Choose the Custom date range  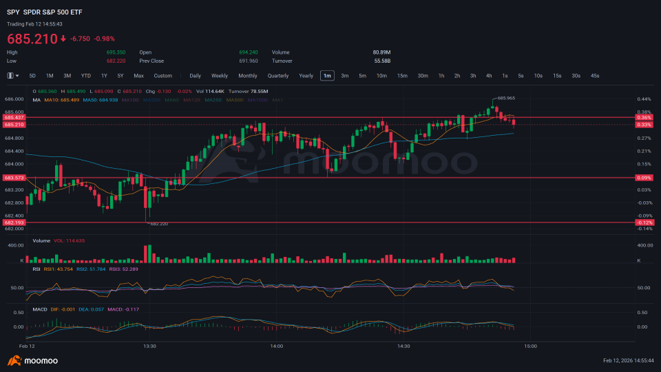click(162, 76)
